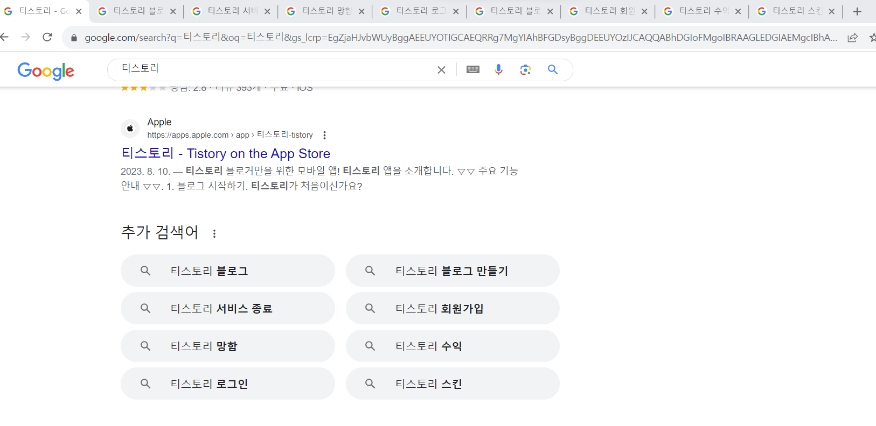Click the blue magnifier search button
The image size is (876, 426).
coord(553,69)
